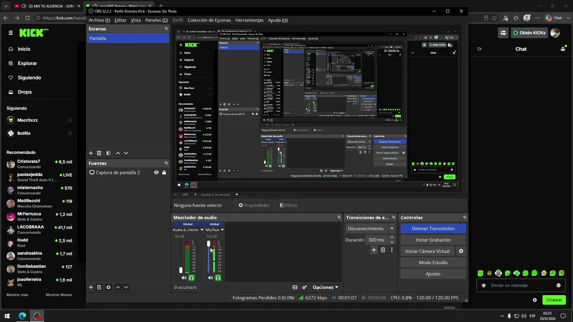Image resolution: width=573 pixels, height=322 pixels.
Task: Add a new source in the Fuentes toolbar
Action: [91, 287]
